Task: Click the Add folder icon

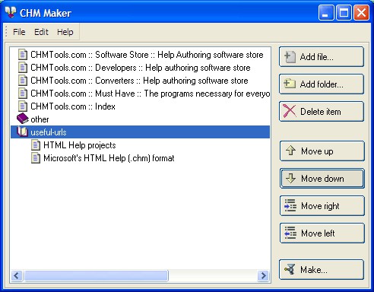Action: point(290,84)
